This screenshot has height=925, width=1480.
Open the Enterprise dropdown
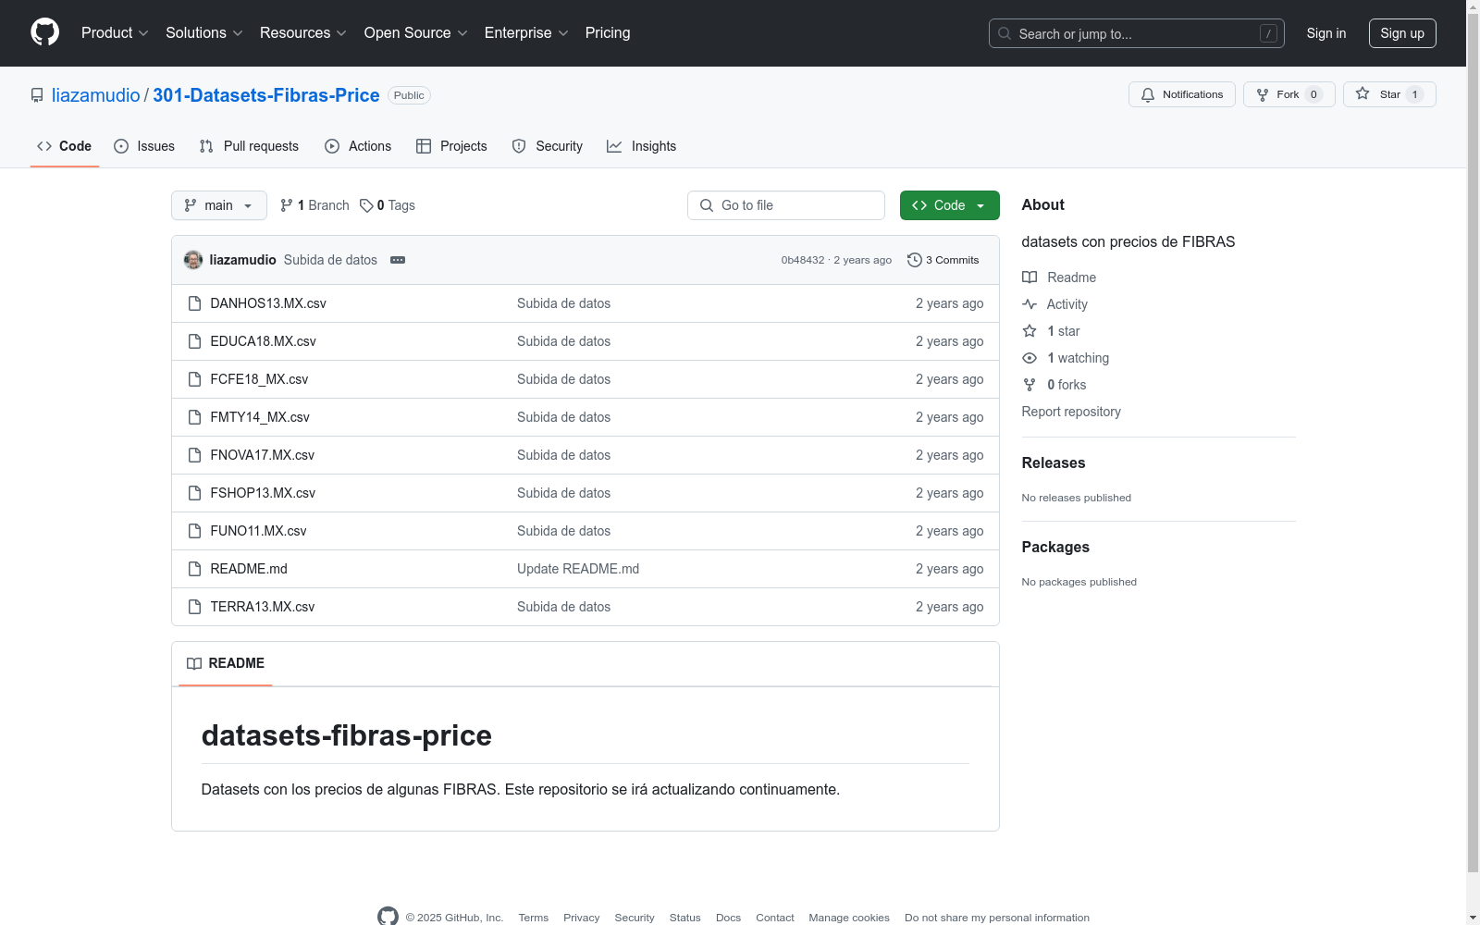(526, 32)
